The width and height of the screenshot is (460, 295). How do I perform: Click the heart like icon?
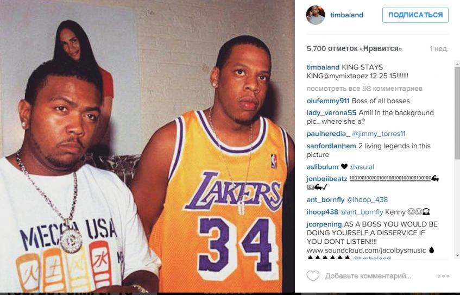pyautogui.click(x=313, y=276)
